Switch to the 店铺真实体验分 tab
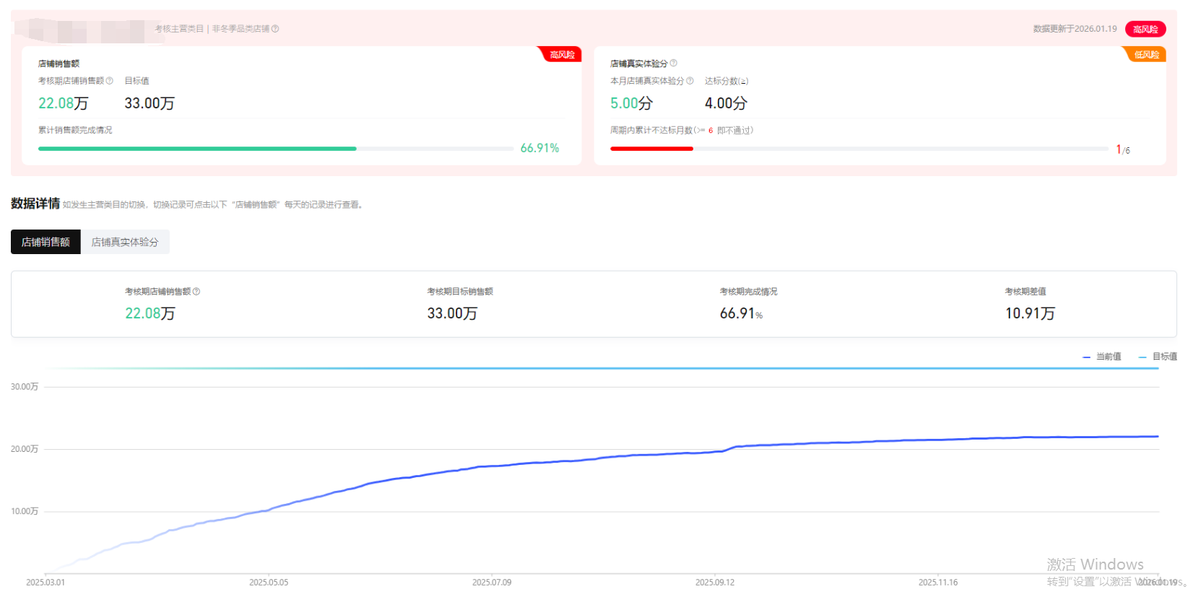 pos(125,242)
